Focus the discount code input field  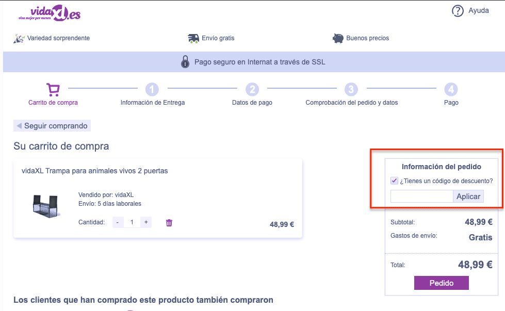(x=421, y=197)
